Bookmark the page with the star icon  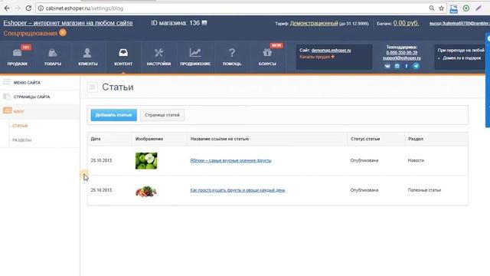tap(441, 8)
